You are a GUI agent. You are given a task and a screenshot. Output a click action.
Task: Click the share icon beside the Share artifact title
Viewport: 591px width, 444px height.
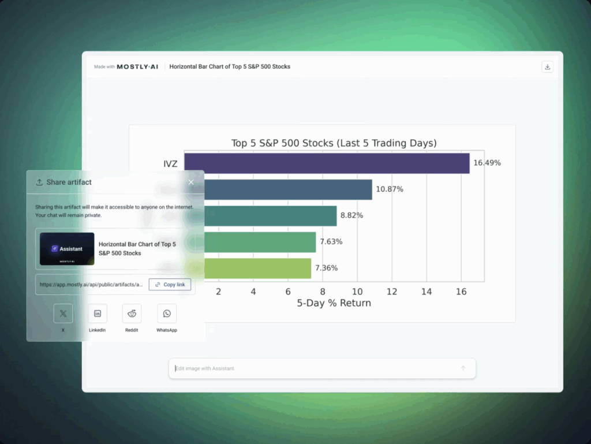pyautogui.click(x=39, y=182)
